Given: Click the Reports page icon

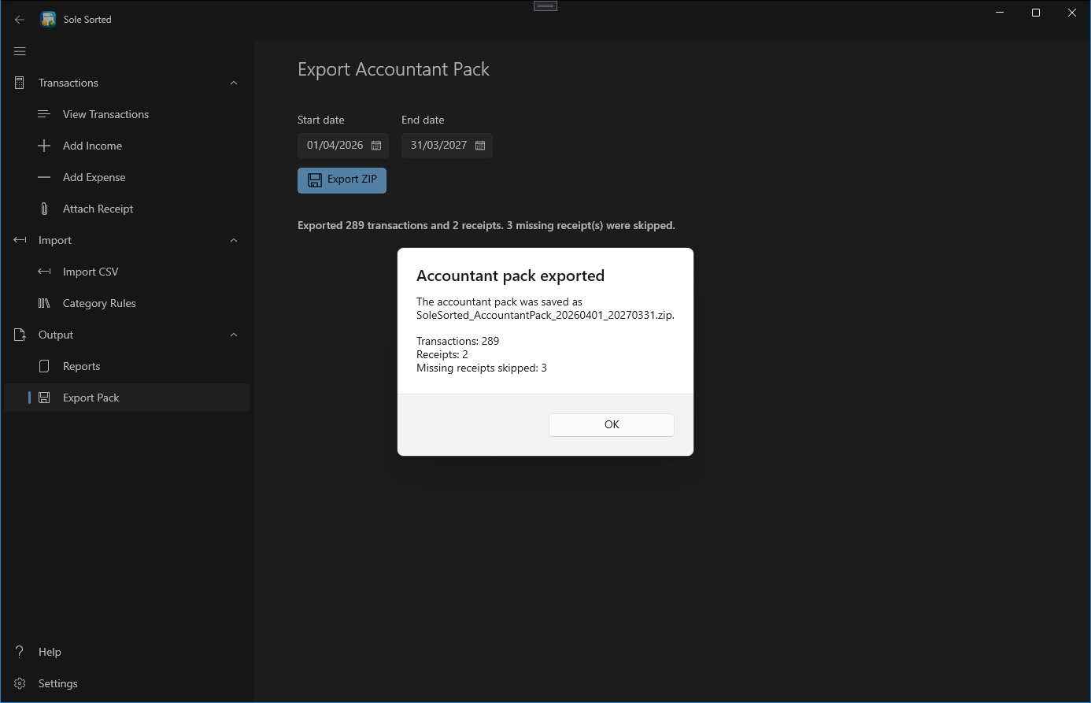Looking at the screenshot, I should click(x=44, y=366).
